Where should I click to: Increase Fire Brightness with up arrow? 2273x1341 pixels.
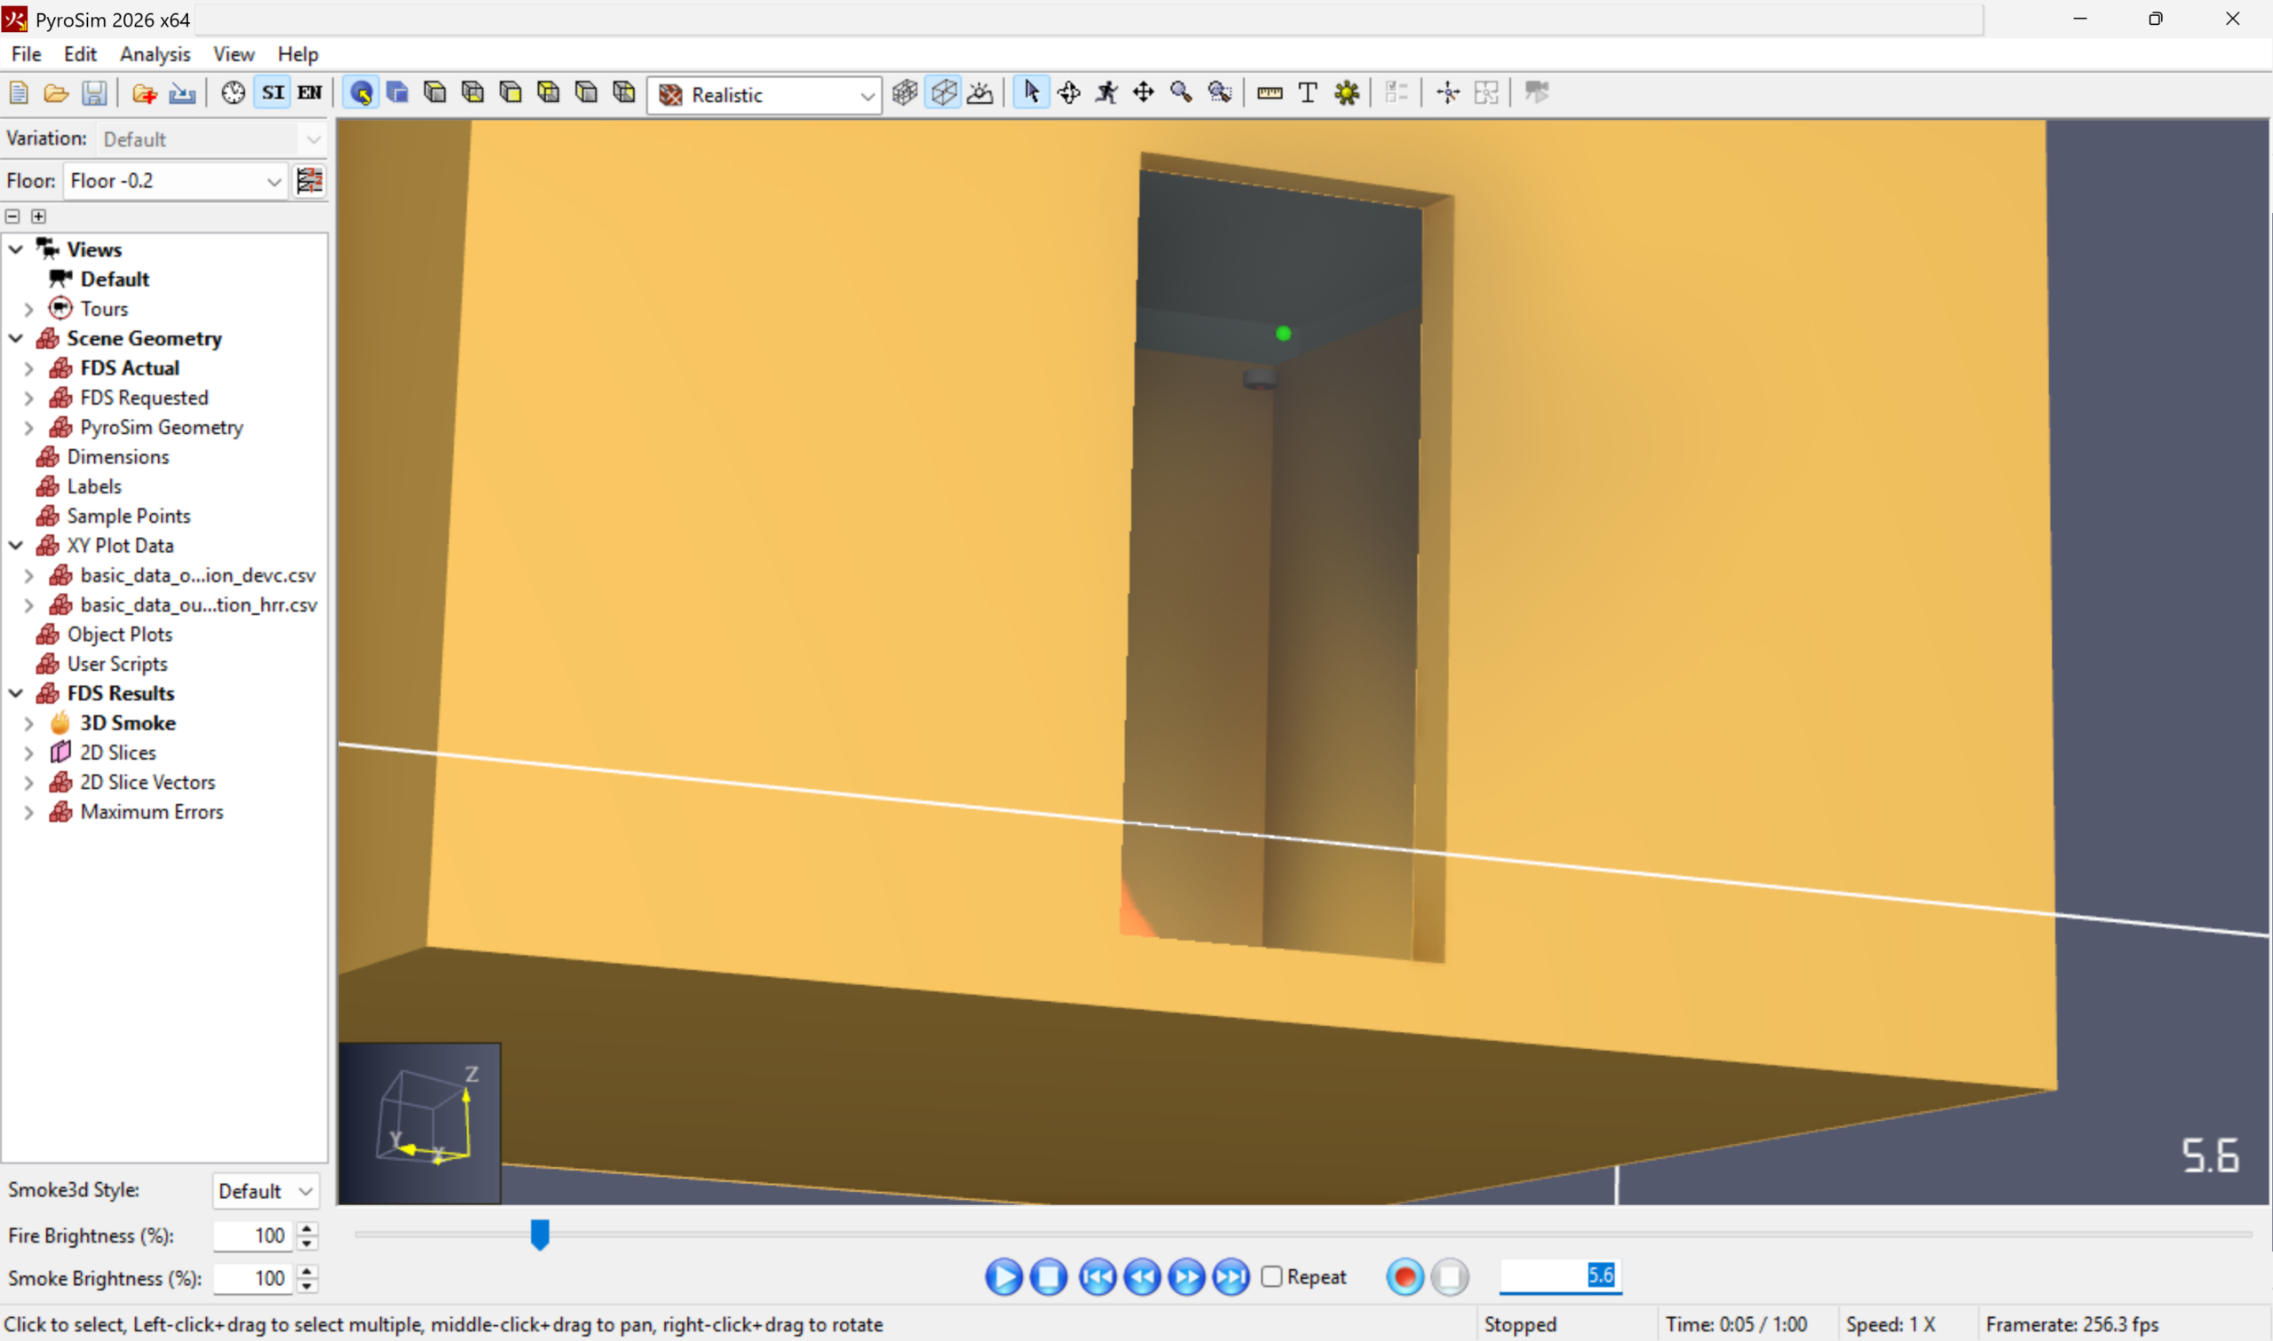click(307, 1228)
